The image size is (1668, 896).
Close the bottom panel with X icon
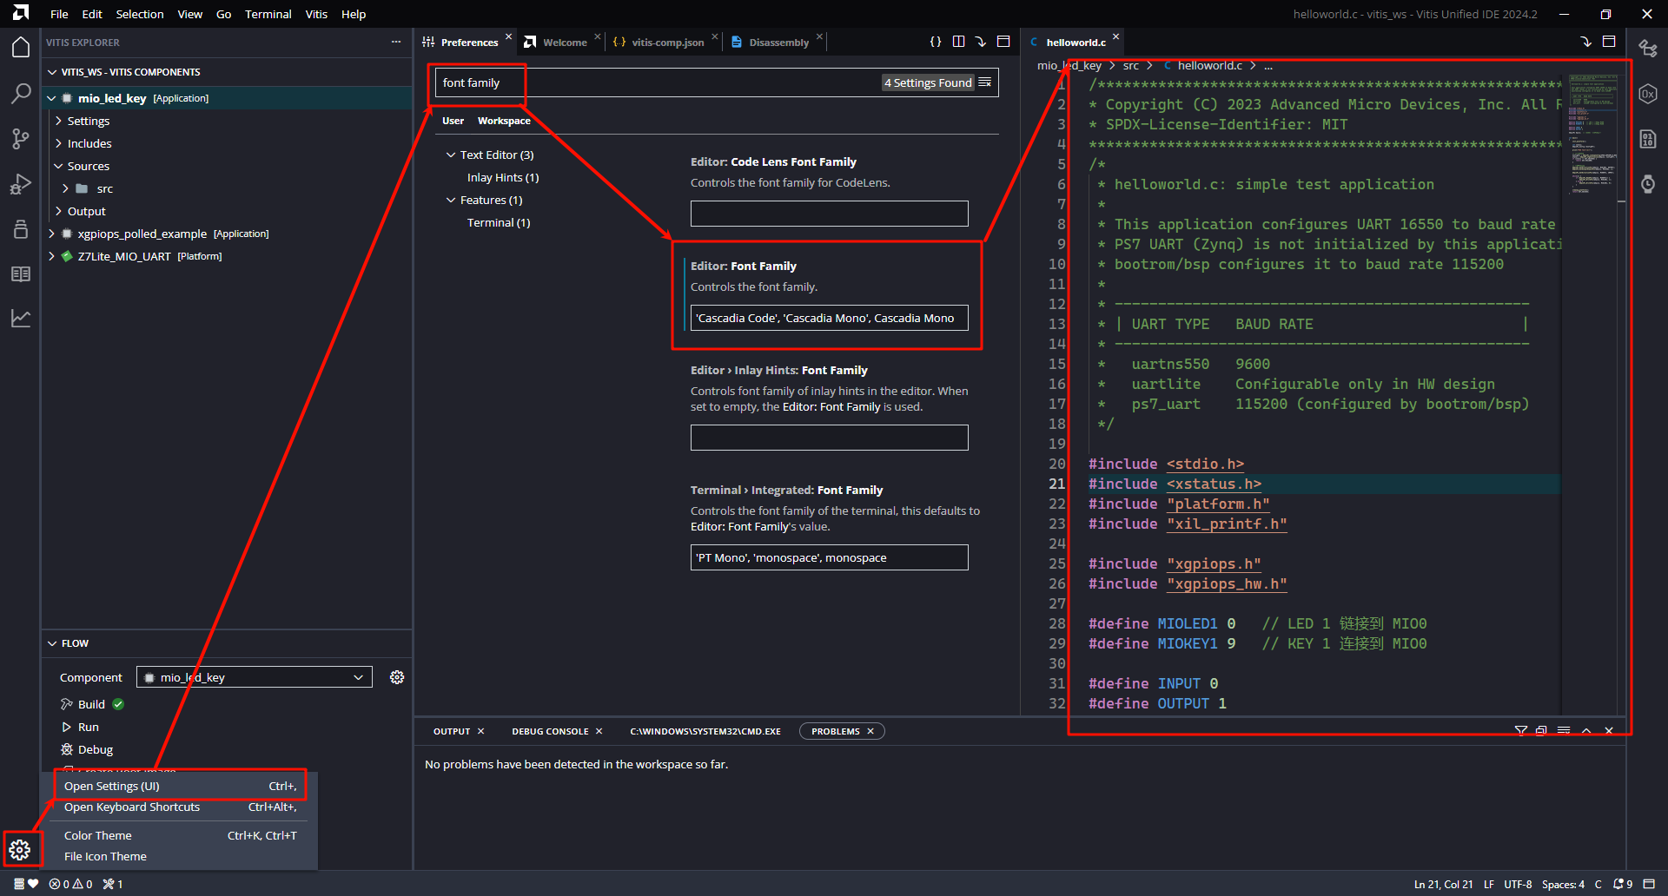point(1609,731)
